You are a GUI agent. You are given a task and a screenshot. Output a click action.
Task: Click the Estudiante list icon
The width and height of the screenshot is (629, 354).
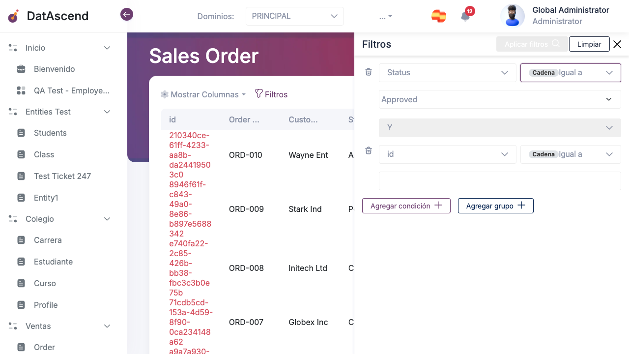pyautogui.click(x=21, y=262)
